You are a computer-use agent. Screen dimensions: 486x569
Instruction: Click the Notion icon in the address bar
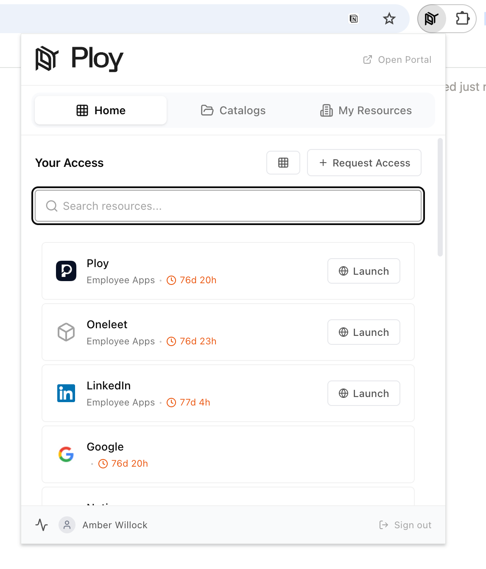click(354, 19)
